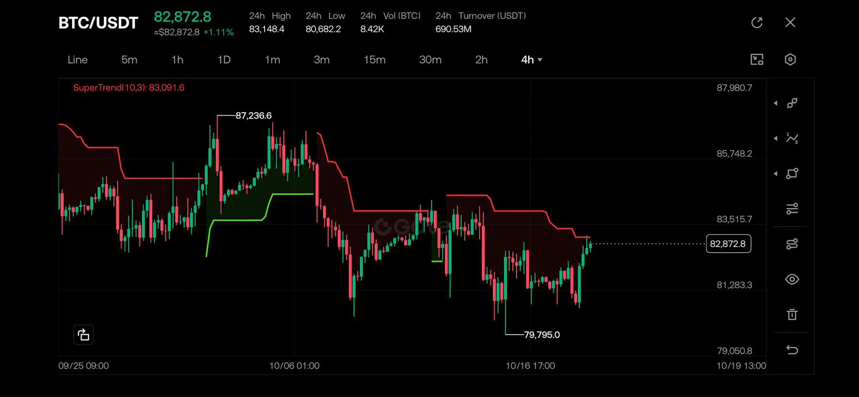Click the 85,748.2 price axis label
Screen dimensions: 859x397
[x=734, y=153]
